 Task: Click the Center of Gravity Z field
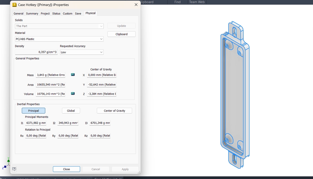tap(102, 94)
